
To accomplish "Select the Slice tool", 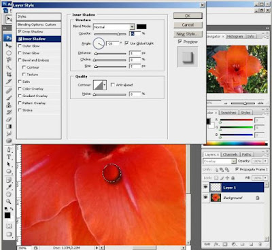I will [9, 82].
